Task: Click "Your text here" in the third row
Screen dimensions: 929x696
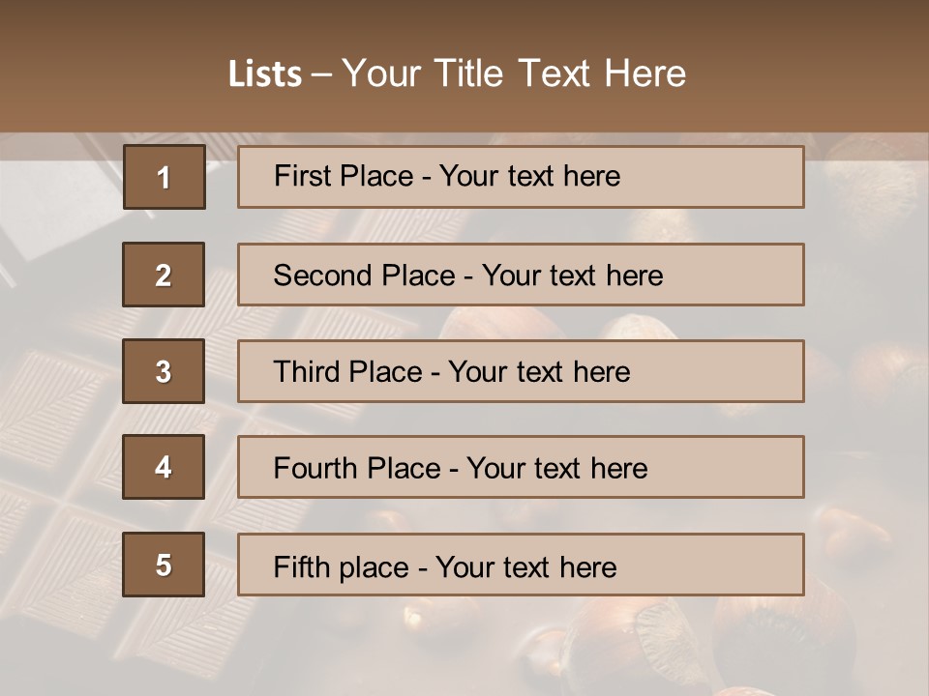Action: [540, 372]
